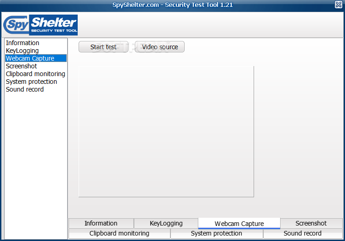Screen dimensions: 345x241
Task: Select Webcam Capture in the sidebar list
Action: [x=36, y=58]
